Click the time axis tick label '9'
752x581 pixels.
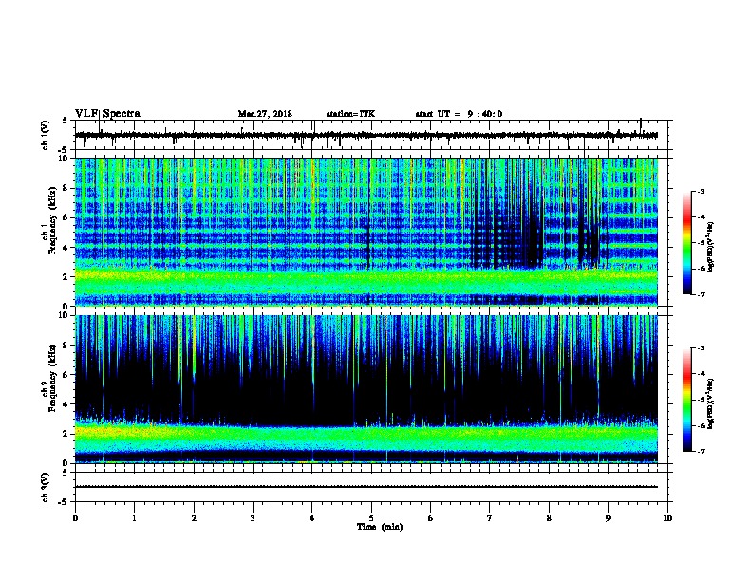(x=608, y=518)
